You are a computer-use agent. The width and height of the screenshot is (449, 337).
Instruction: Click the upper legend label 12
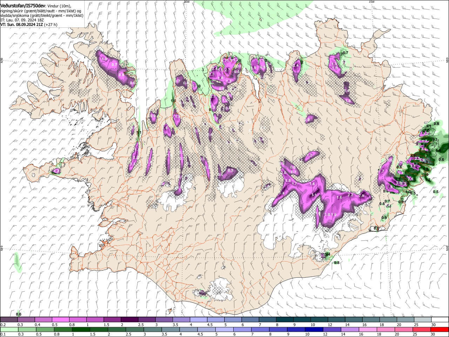tap(329, 325)
